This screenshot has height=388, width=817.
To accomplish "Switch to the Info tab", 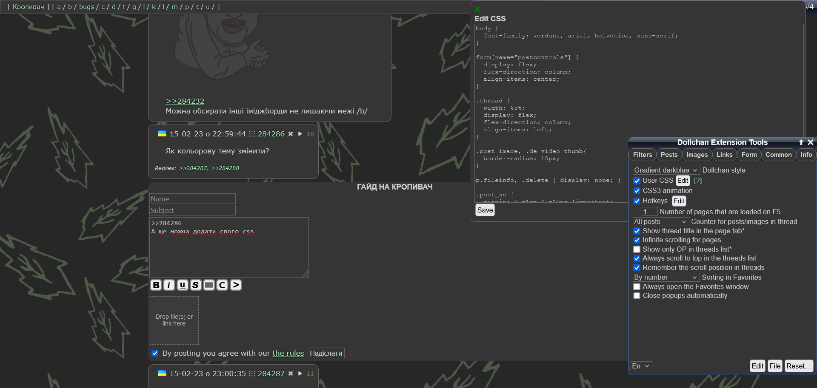I will click(x=806, y=155).
